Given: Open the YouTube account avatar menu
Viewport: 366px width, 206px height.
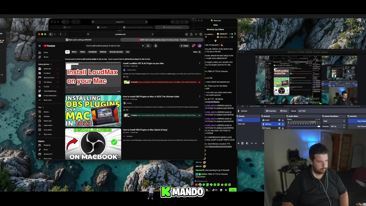Looking at the screenshot, I should (x=200, y=46).
